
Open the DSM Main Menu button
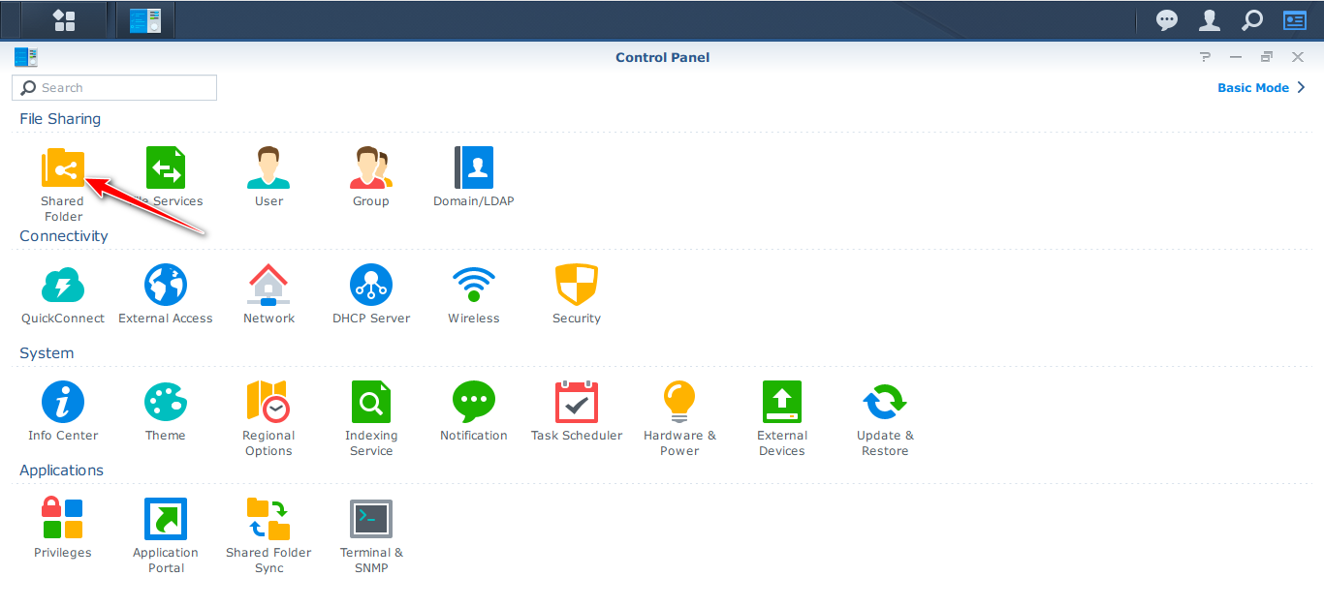pyautogui.click(x=64, y=19)
